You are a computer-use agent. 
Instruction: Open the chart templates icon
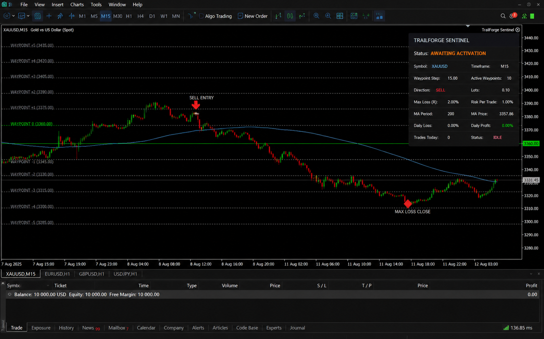point(354,16)
